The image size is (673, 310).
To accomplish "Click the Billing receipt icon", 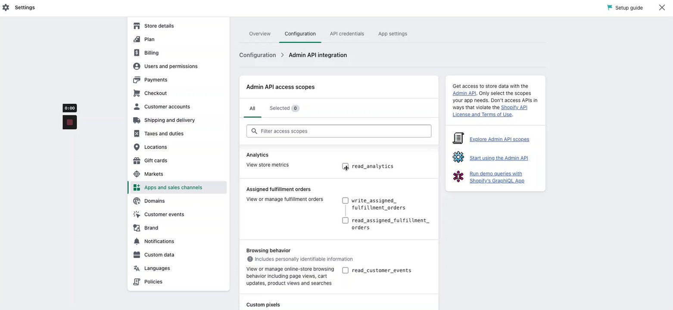I will 137,53.
